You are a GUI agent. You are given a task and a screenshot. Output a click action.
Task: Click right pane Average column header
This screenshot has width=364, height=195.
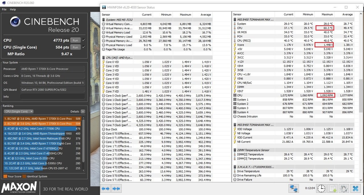click(344, 14)
